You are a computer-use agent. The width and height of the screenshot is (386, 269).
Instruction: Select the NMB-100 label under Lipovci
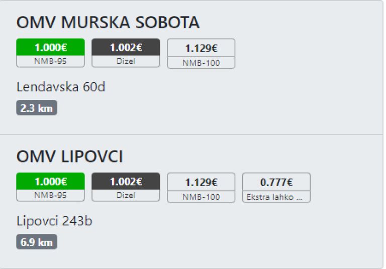(x=201, y=197)
